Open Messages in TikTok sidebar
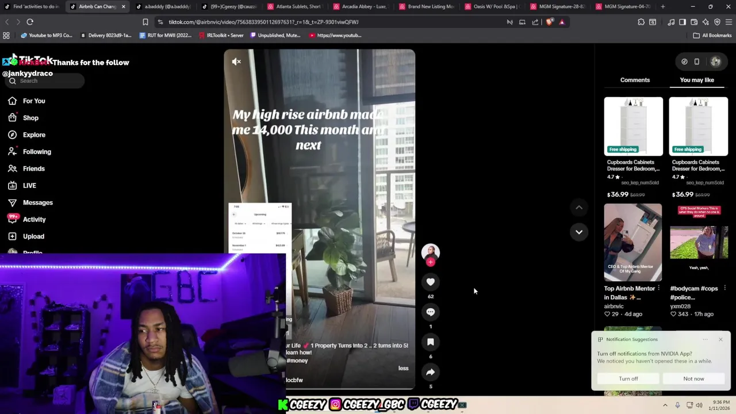Image resolution: width=736 pixels, height=414 pixels. pyautogui.click(x=37, y=202)
